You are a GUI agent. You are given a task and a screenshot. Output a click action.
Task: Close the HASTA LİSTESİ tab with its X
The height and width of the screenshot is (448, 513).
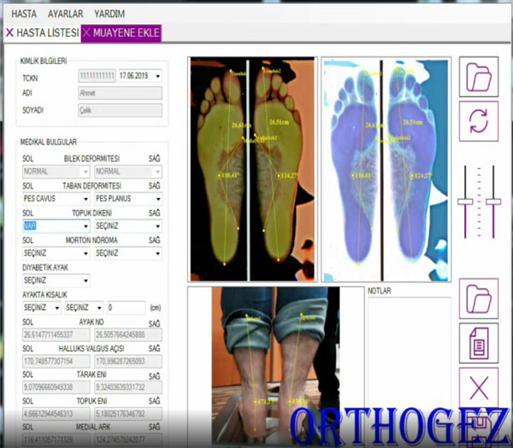click(x=9, y=33)
